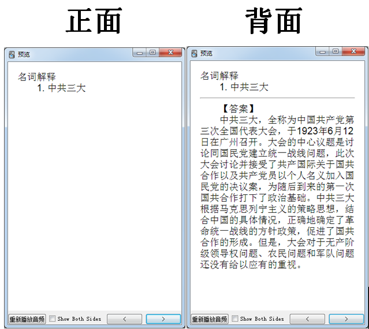The height and width of the screenshot is (329, 369).
Task: Close the left preview window
Action: coord(170,53)
